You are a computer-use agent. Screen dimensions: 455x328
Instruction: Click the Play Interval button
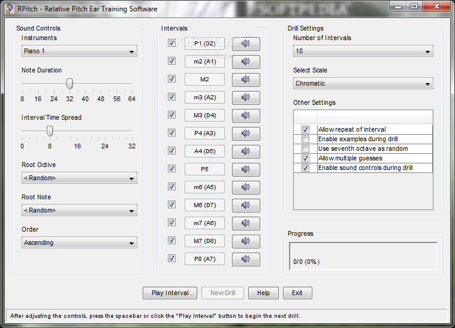pos(170,293)
